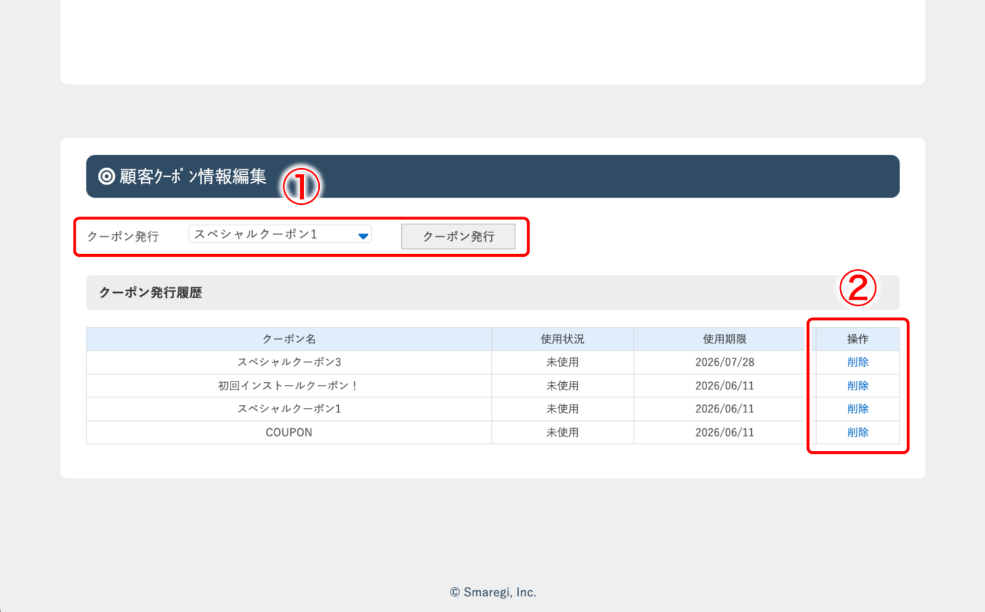Select スペシャルクーポン1 from the dropdown
Viewport: 985px width, 612px height.
pyautogui.click(x=279, y=234)
